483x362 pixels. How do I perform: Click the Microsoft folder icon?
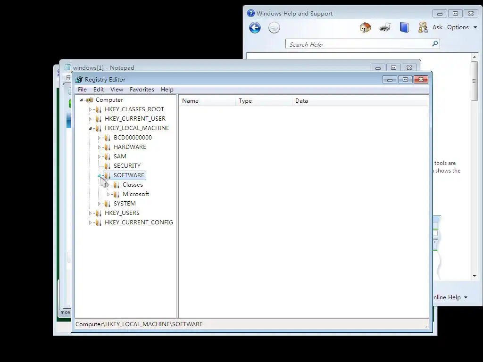click(116, 194)
